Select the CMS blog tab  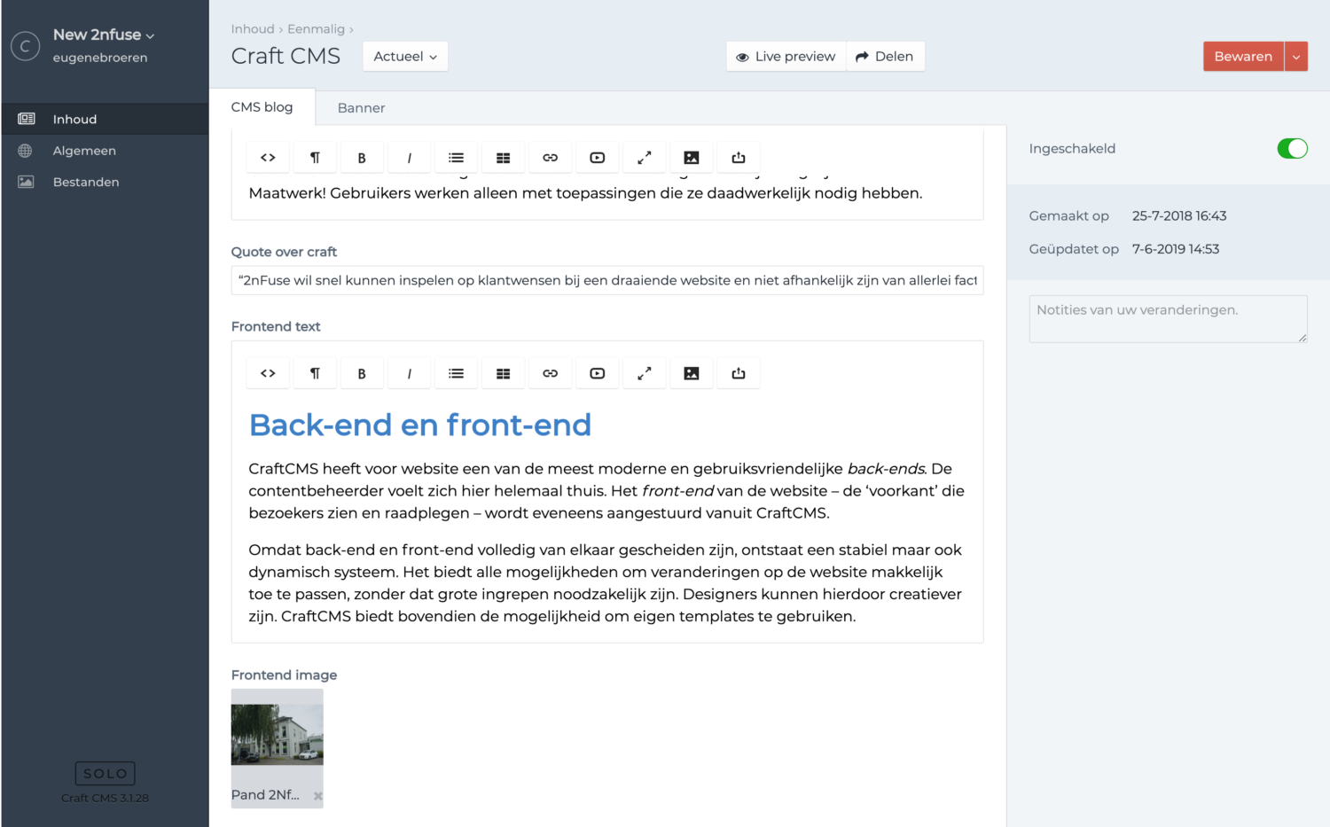[262, 107]
